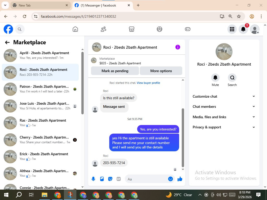View site information icon

pyautogui.click(x=35, y=16)
